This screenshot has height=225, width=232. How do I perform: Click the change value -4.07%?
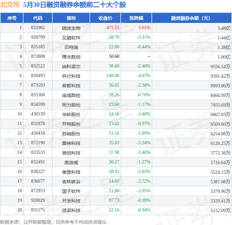(x=144, y=76)
